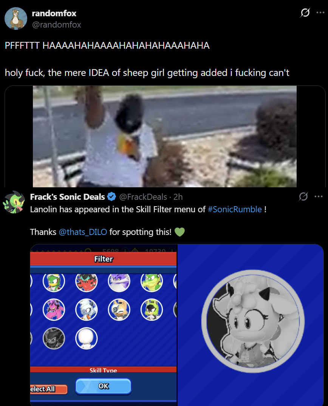Screen dimensions: 328x406
Task: Open the Frack's Sonic Deals avatar
Action: 14,202
